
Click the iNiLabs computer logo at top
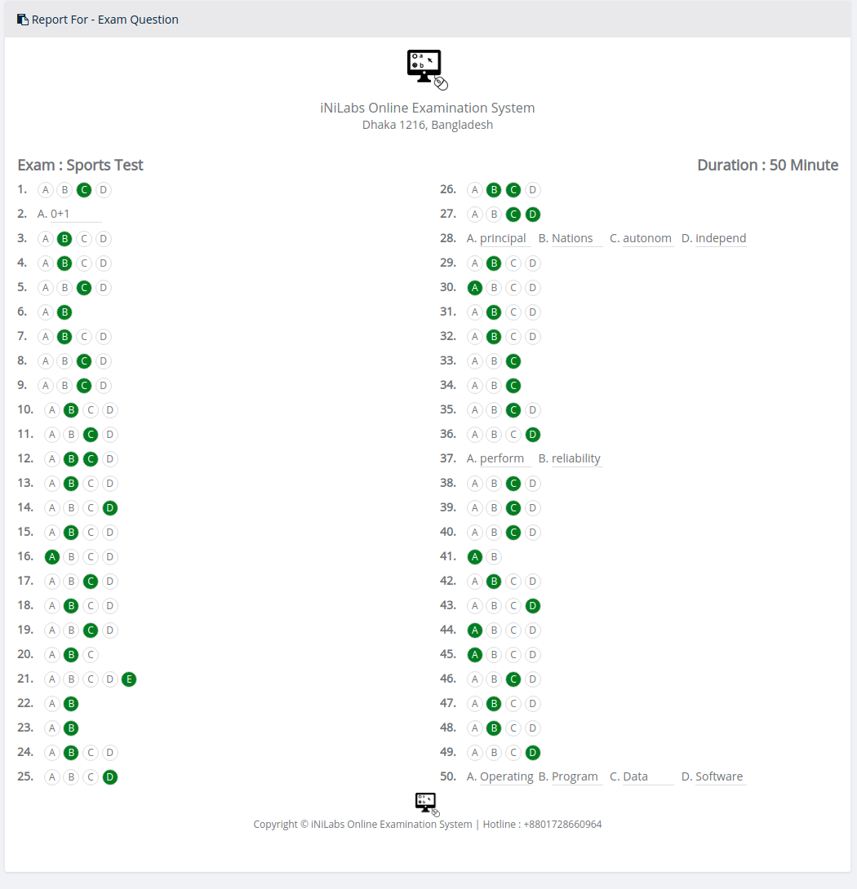[428, 70]
